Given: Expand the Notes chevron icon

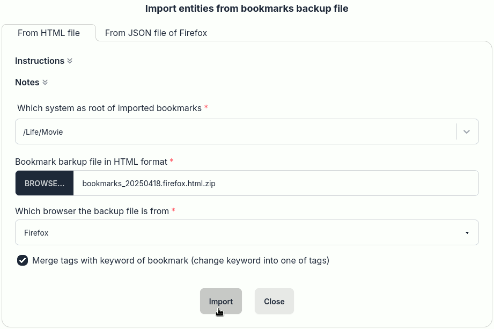Looking at the screenshot, I should 45,82.
